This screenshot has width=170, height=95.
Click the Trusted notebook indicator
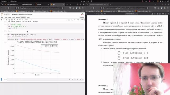(82, 17)
